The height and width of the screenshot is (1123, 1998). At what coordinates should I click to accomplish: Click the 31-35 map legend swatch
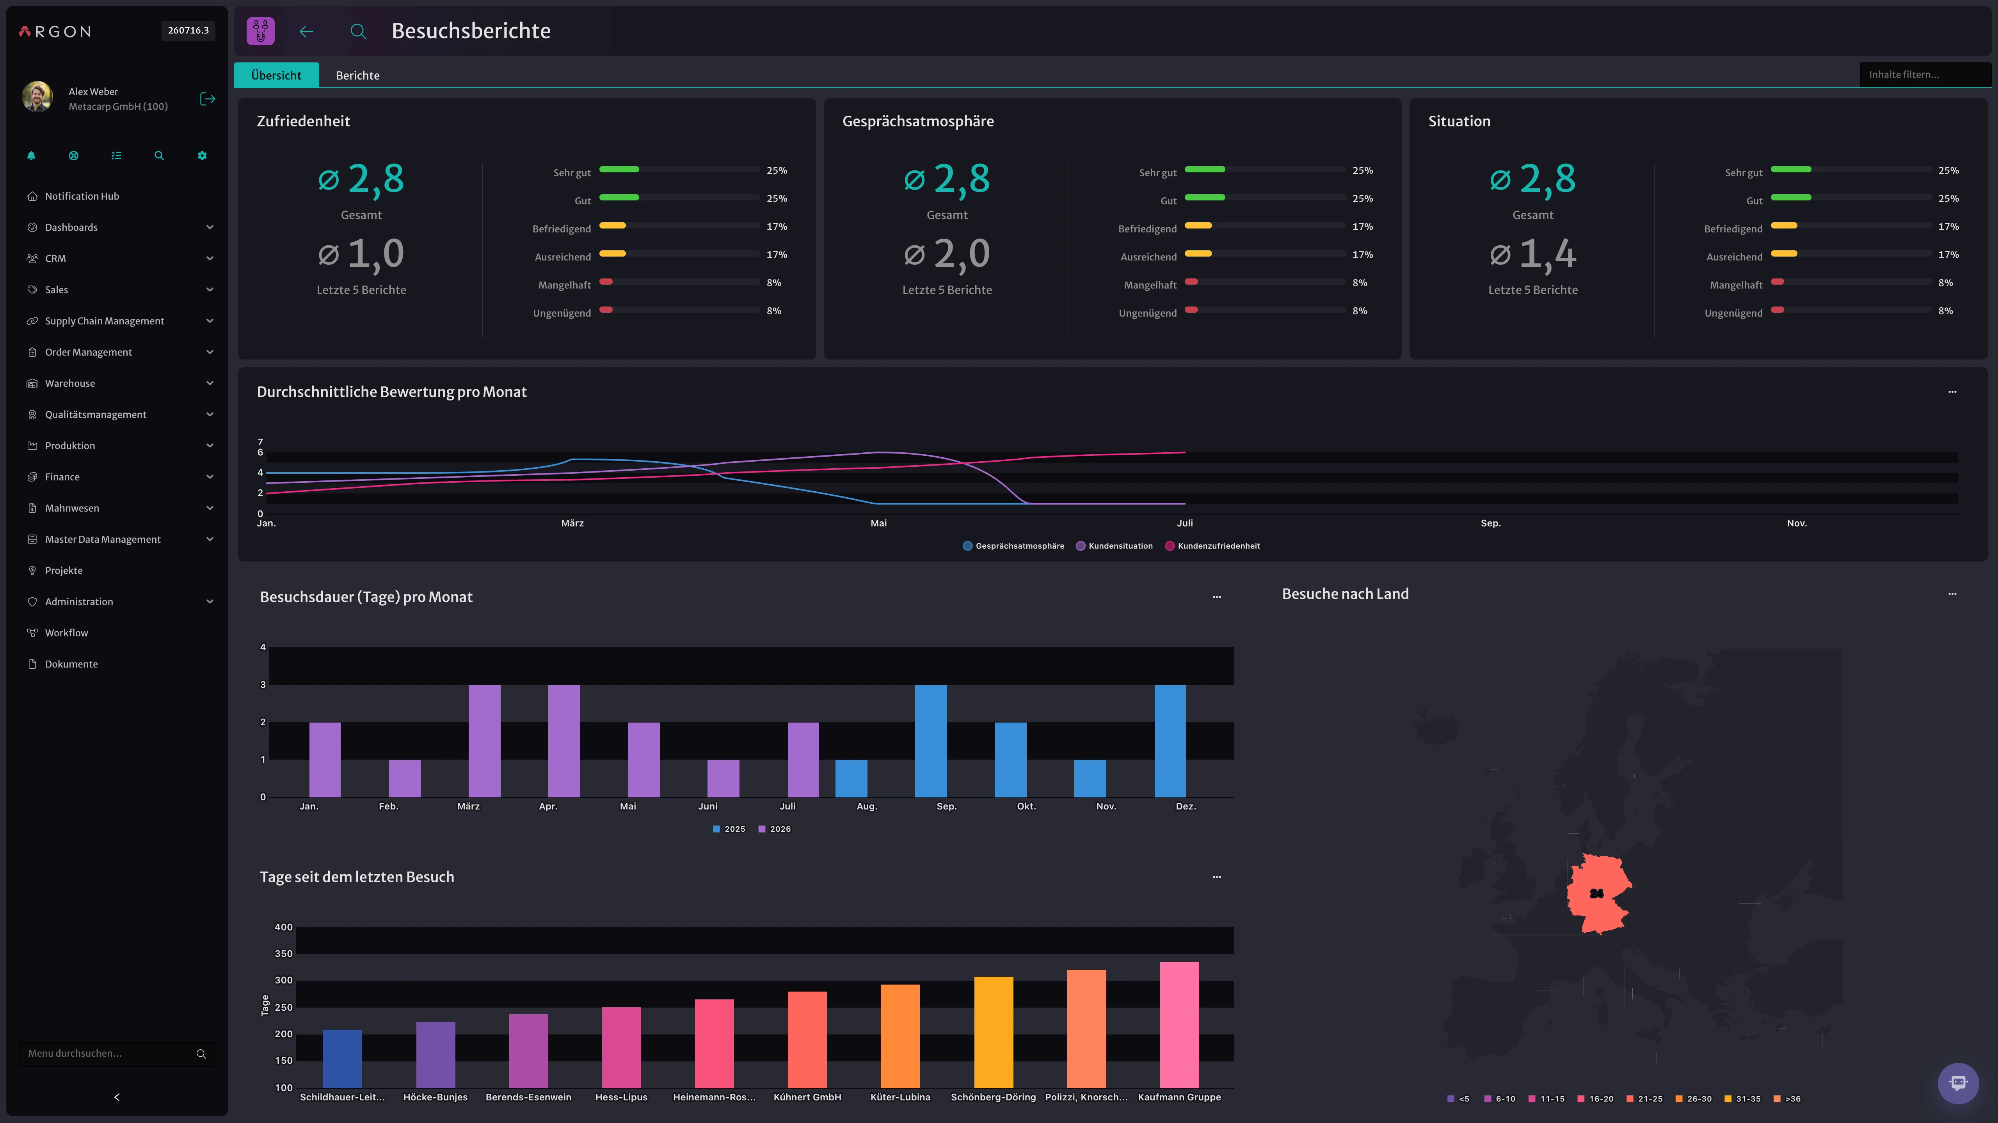1728,1099
